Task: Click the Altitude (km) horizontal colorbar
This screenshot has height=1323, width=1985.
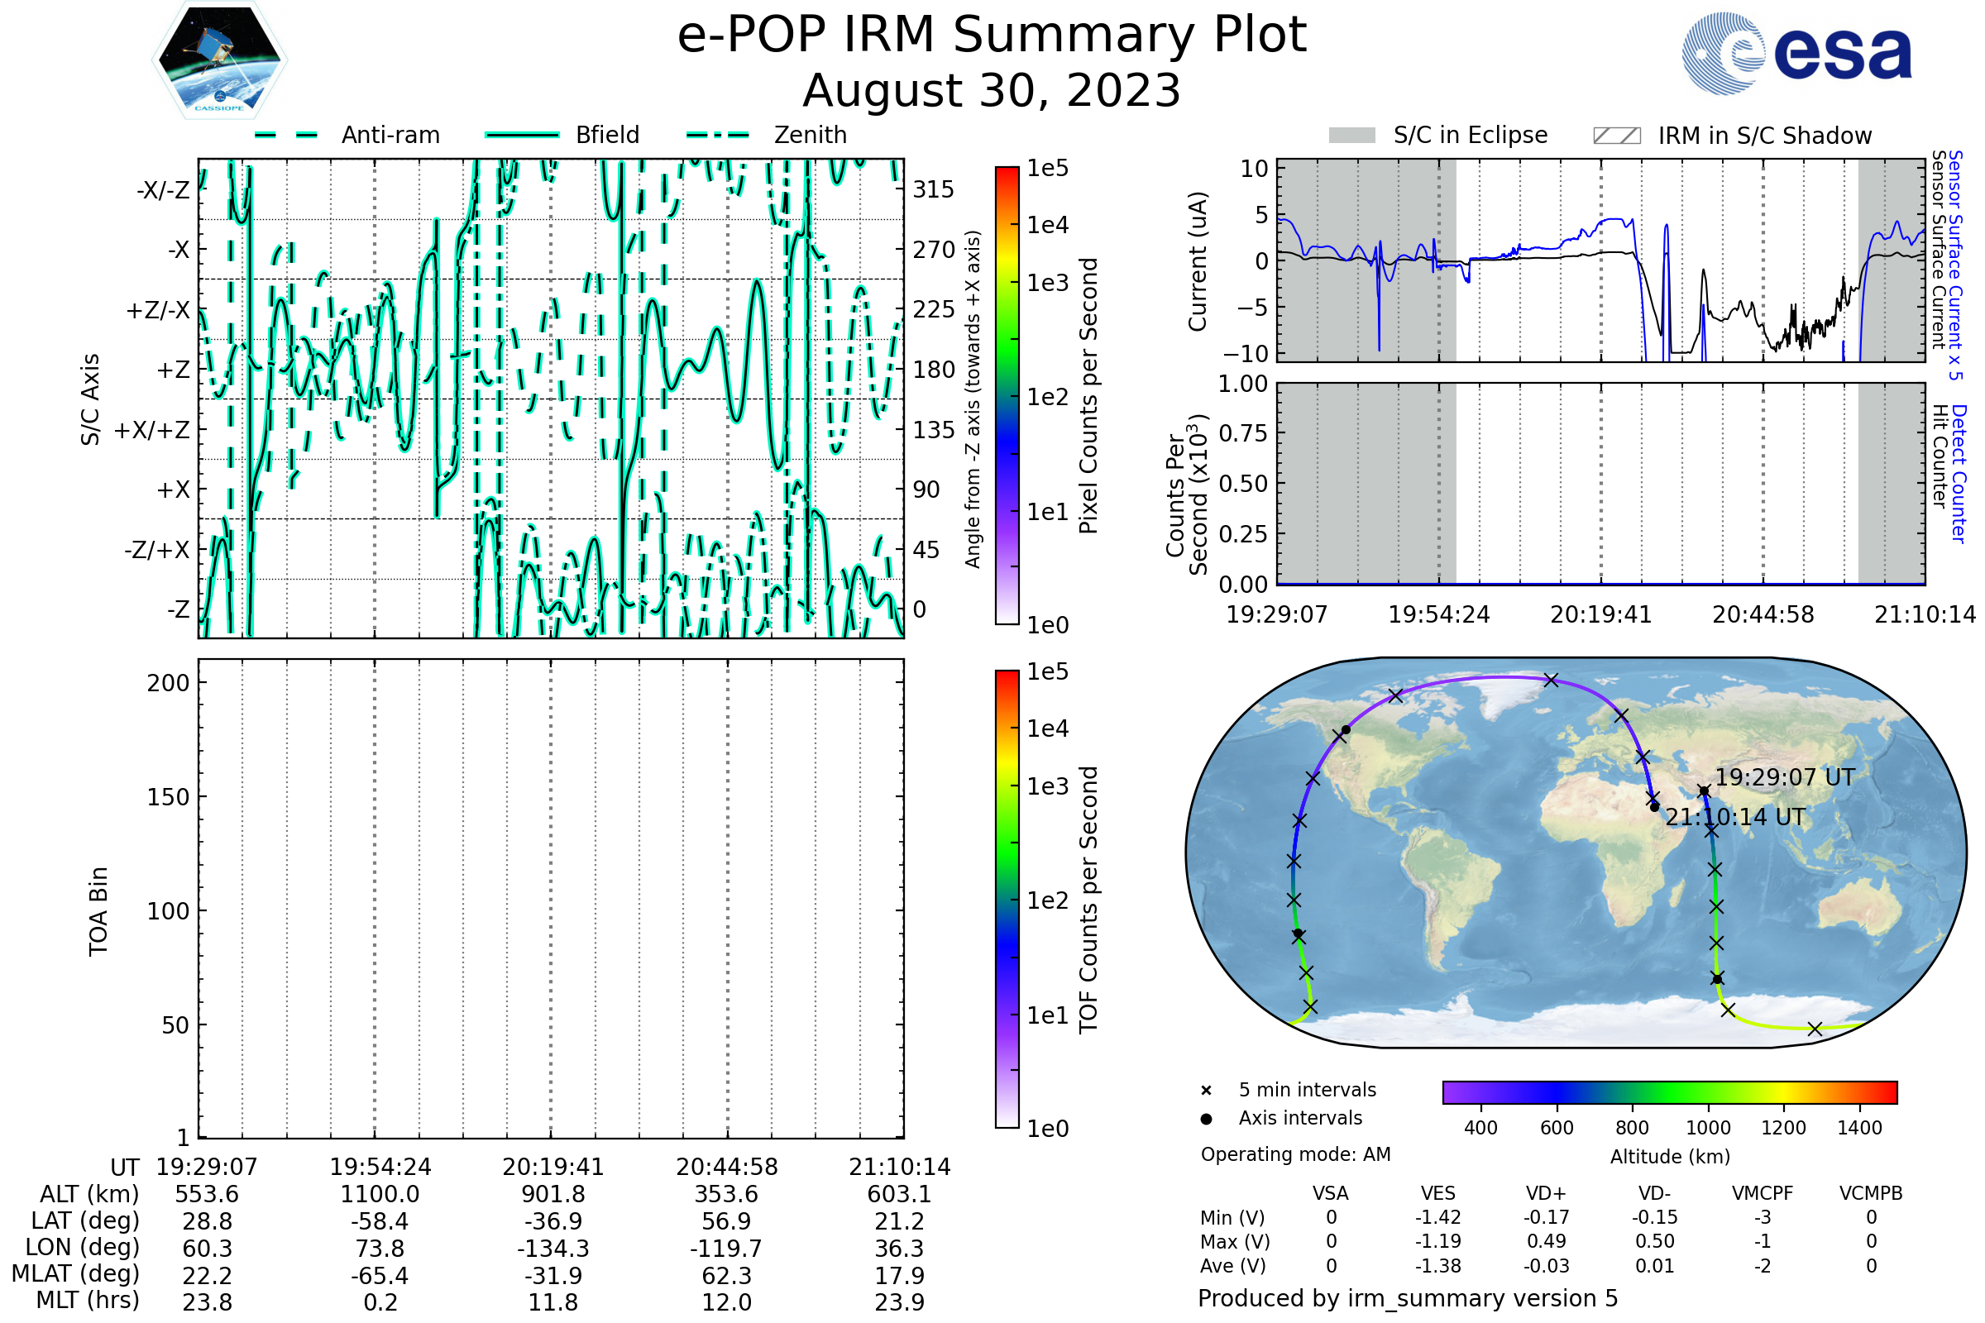Action: pos(1669,1091)
